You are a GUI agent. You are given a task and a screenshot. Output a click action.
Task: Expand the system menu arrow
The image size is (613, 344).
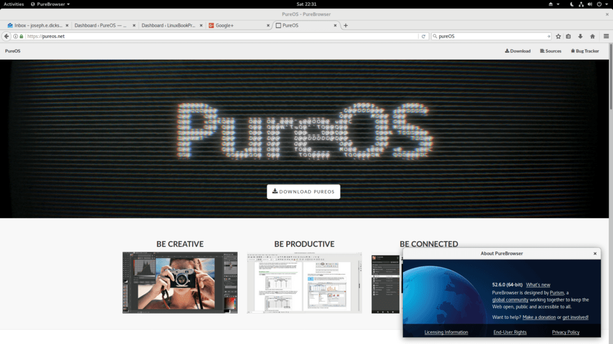coord(607,4)
